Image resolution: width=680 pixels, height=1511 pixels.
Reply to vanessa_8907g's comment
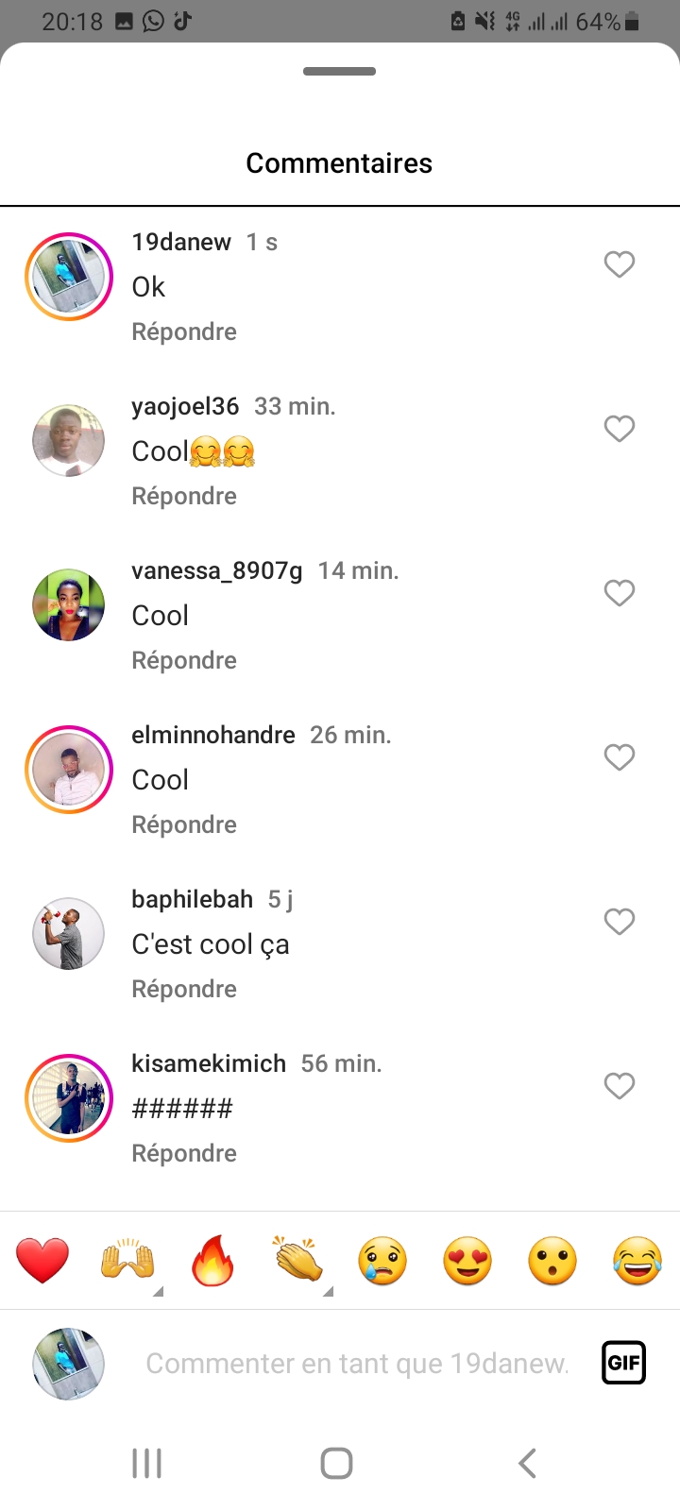(x=184, y=660)
